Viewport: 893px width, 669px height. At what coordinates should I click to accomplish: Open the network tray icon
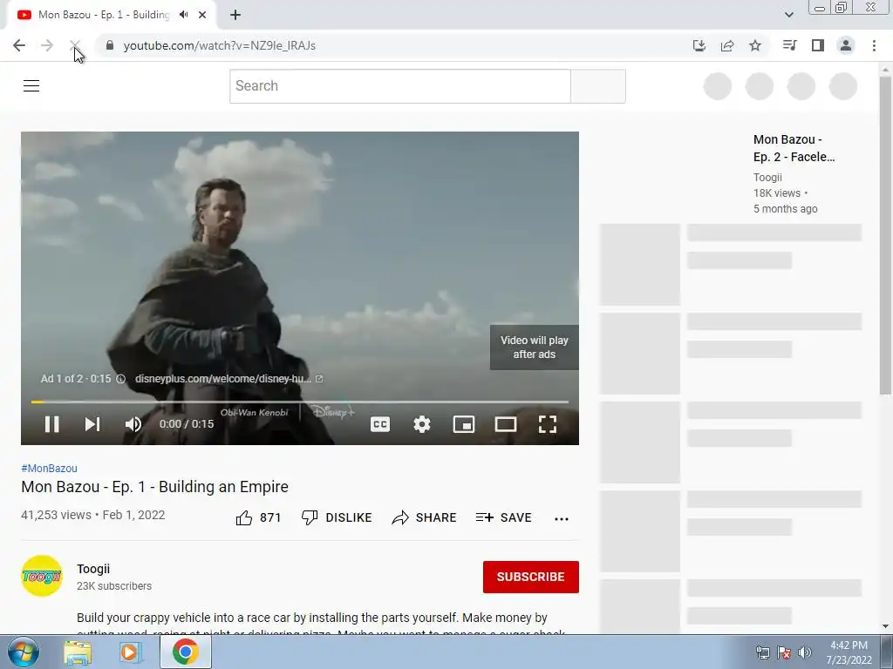click(x=762, y=652)
